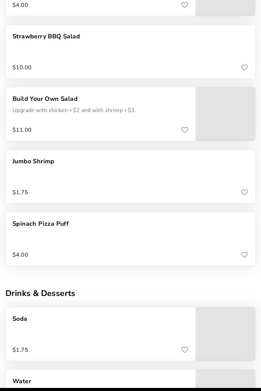Favorite the Build Your Own Salad heart
Image resolution: width=261 pixels, height=391 pixels.
[185, 130]
